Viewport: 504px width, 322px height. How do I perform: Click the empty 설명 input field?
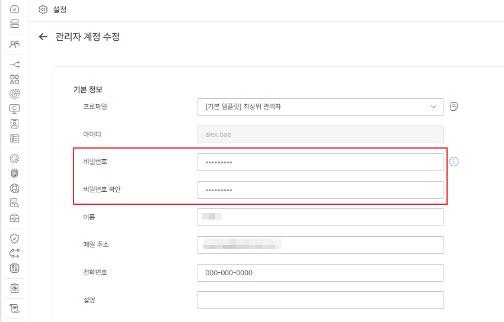[320, 300]
